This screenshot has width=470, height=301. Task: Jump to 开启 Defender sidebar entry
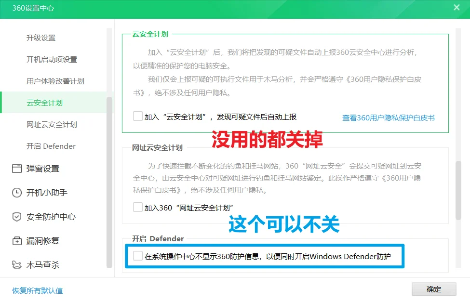click(x=51, y=146)
